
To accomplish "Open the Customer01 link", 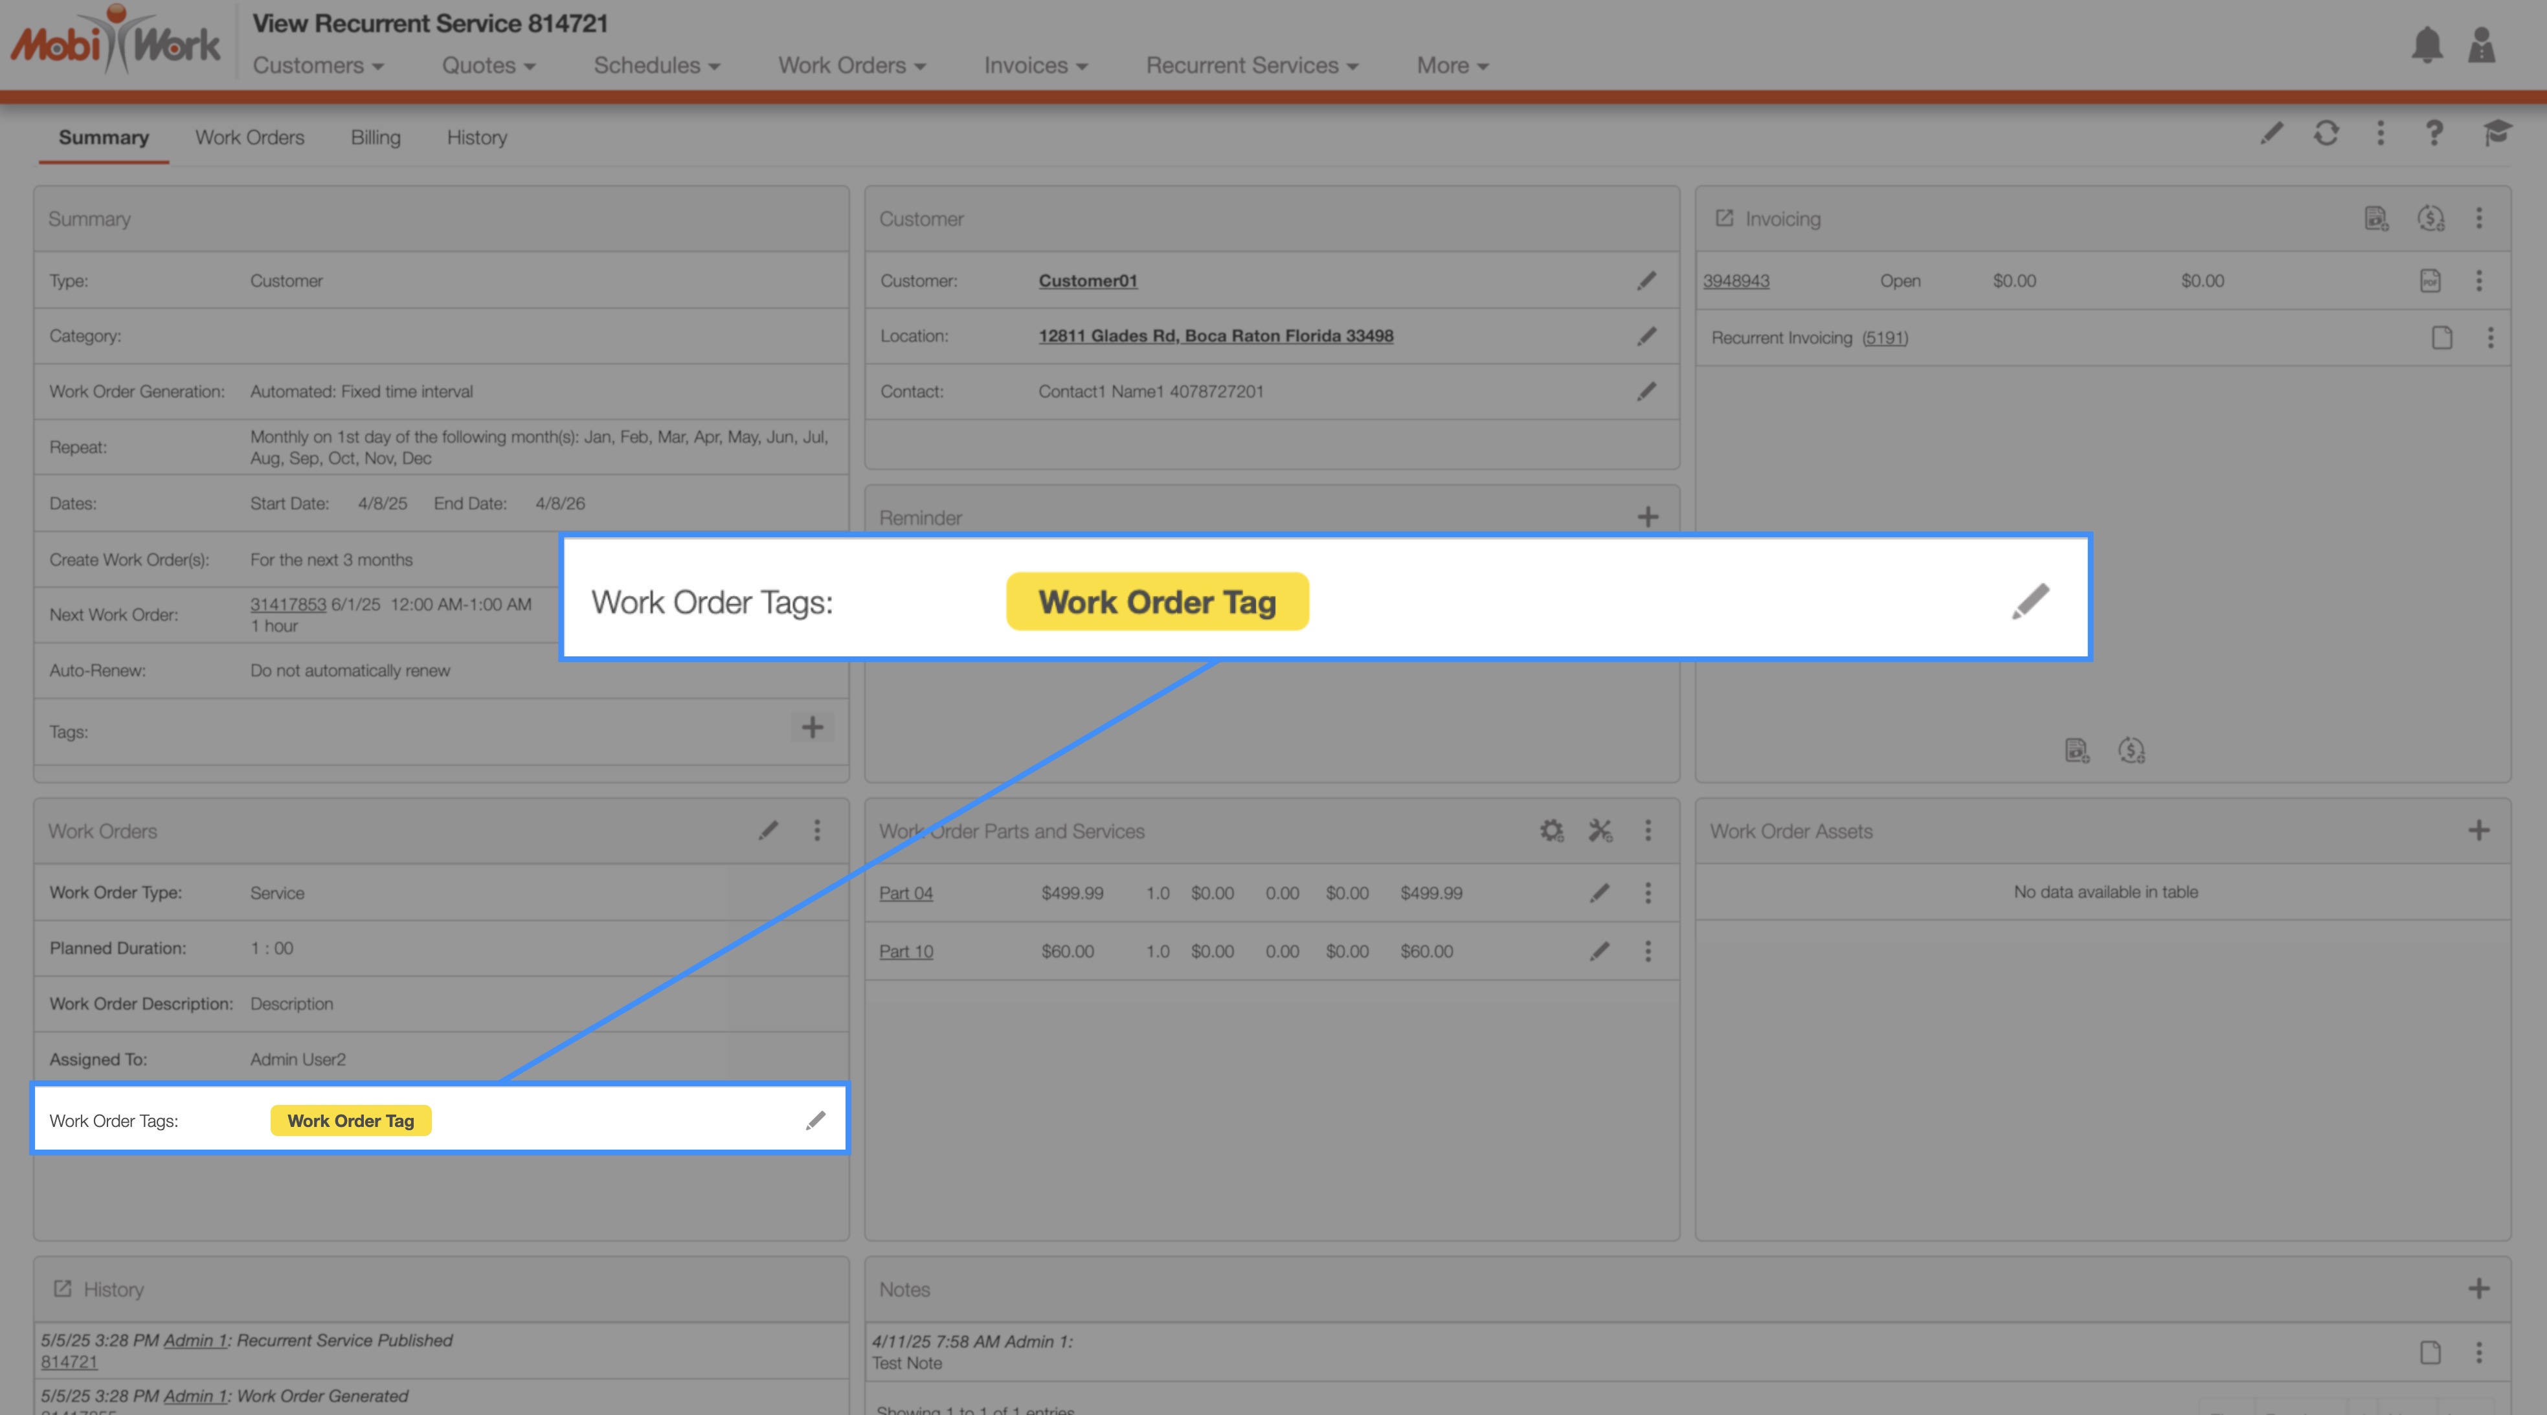I will coord(1088,281).
